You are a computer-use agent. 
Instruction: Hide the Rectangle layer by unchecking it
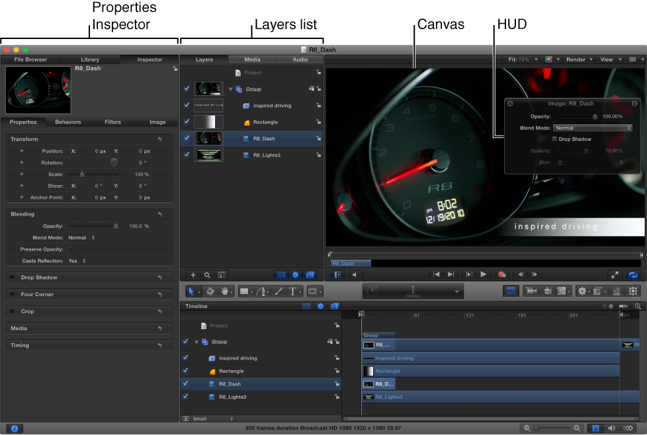(x=186, y=122)
